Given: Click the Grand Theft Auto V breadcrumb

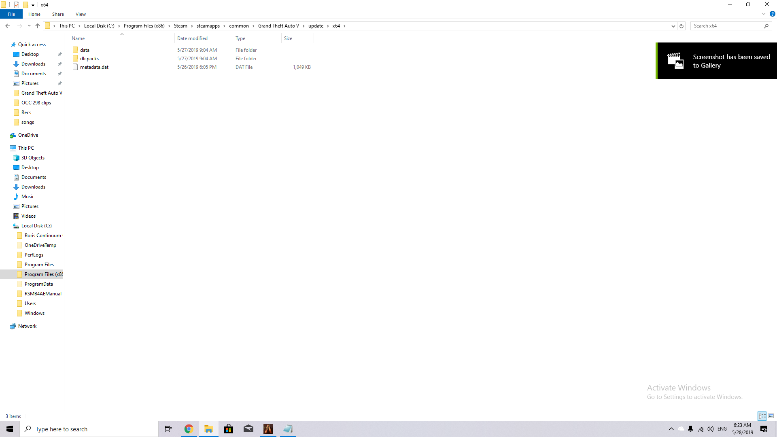Looking at the screenshot, I should 278,26.
